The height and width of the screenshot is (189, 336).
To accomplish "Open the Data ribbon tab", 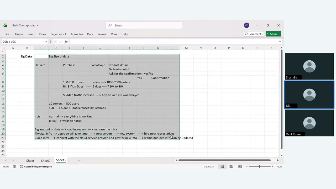I will (x=90, y=34).
